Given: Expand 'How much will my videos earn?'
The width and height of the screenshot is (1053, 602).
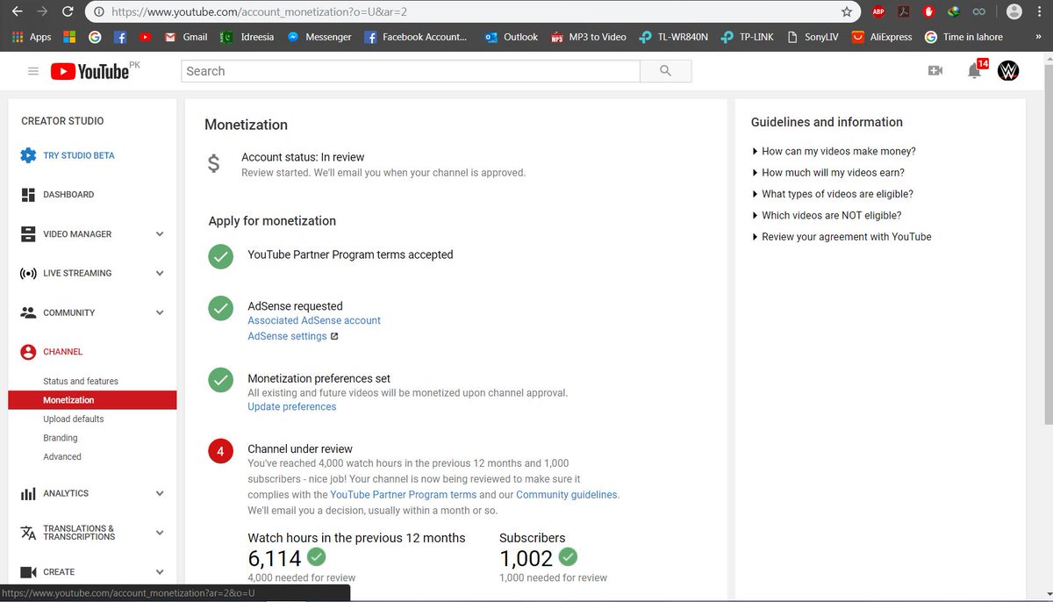Looking at the screenshot, I should (828, 173).
